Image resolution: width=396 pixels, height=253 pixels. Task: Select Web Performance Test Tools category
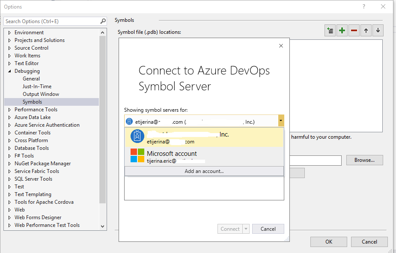[x=47, y=225]
